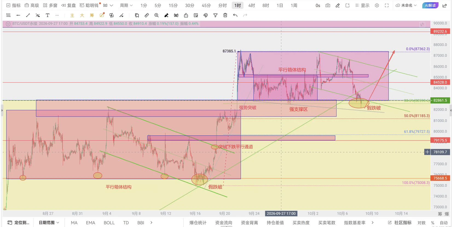Activate the zoom-in magnifier tool
This screenshot has width=452, height=227.
pos(157,15)
